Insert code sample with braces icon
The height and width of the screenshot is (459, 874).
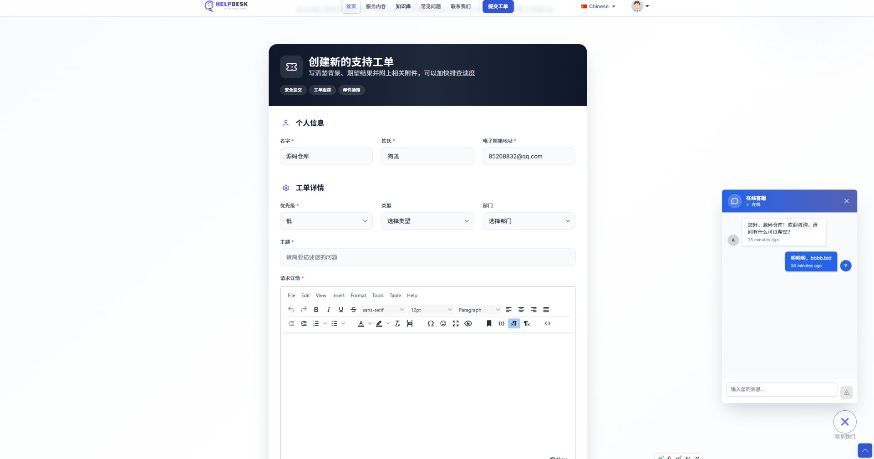point(501,323)
